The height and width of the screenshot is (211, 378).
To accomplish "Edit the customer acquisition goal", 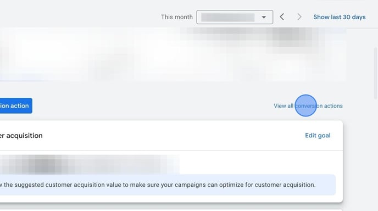I will pyautogui.click(x=318, y=136).
